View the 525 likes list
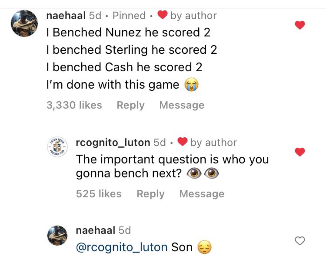 [99, 194]
